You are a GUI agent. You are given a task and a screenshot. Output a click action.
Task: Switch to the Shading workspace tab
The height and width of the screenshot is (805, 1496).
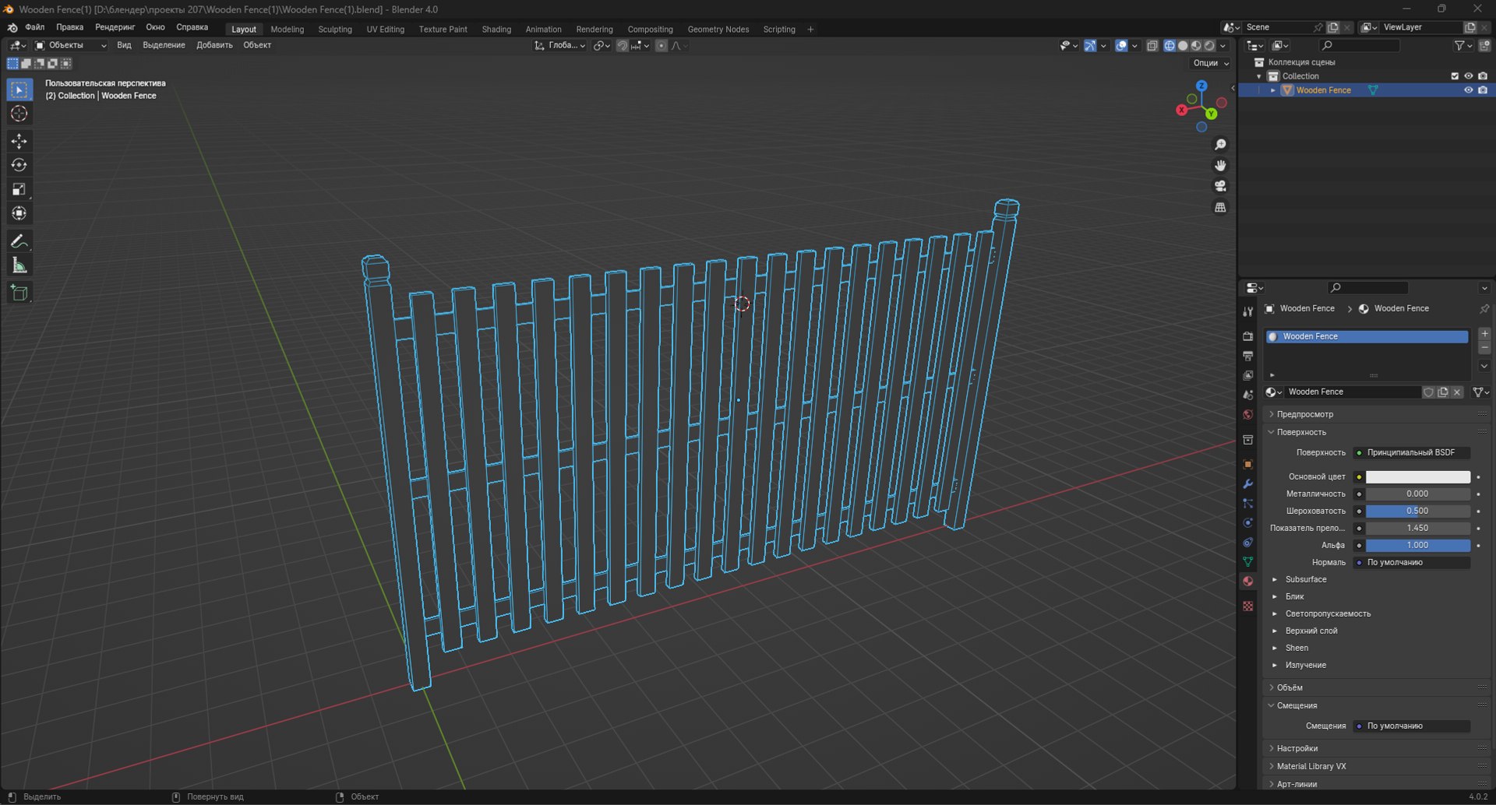pos(496,30)
